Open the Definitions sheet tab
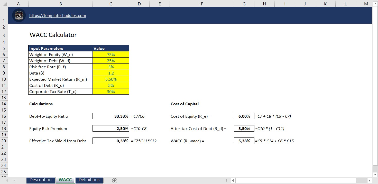The width and height of the screenshot is (378, 184). (x=89, y=180)
